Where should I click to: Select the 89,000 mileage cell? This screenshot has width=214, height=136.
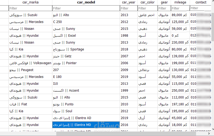180,15
